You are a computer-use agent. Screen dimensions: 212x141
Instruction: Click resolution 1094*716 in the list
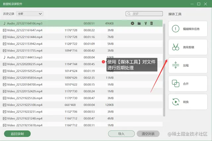(x=71, y=51)
